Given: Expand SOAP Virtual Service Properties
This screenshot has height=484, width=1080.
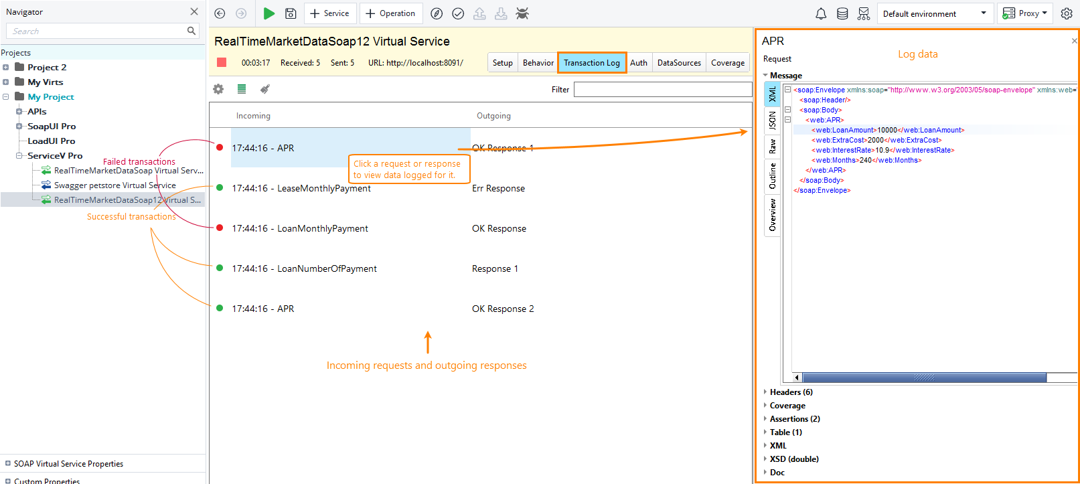Looking at the screenshot, I should [x=8, y=463].
